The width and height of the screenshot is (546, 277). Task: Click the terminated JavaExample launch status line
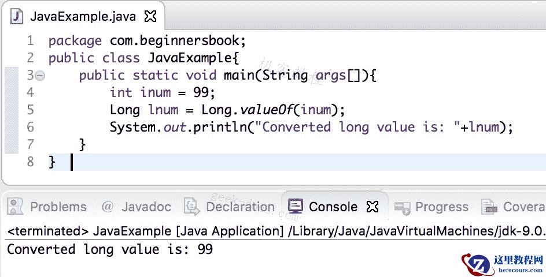coord(276,231)
